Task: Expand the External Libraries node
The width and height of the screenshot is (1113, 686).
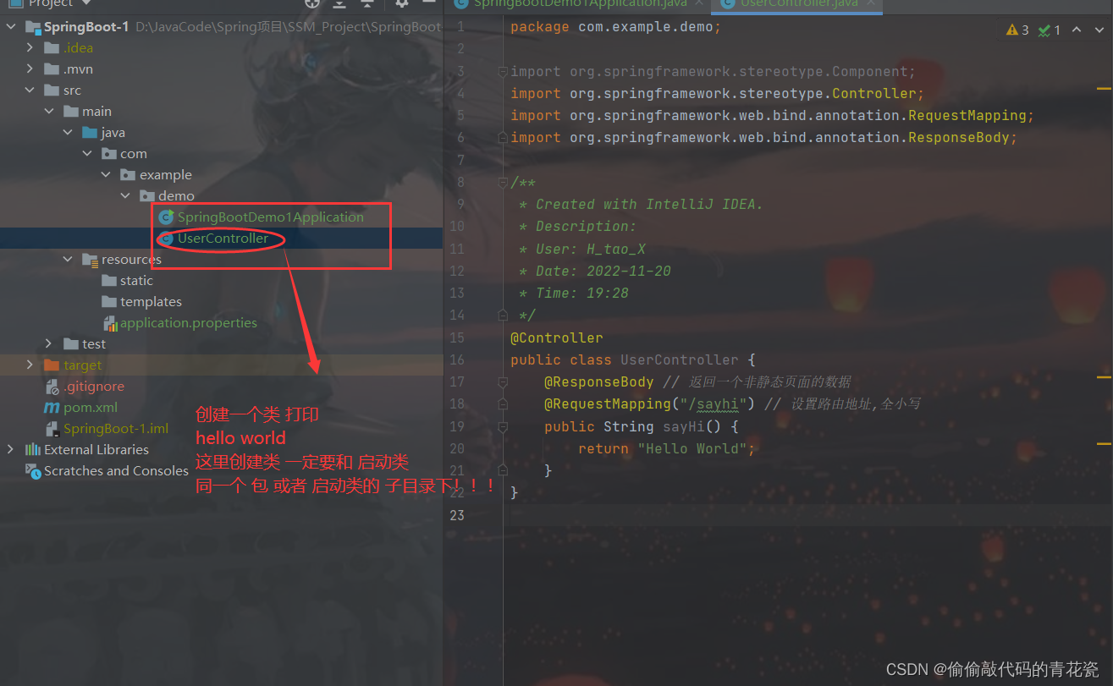Action: pyautogui.click(x=11, y=450)
